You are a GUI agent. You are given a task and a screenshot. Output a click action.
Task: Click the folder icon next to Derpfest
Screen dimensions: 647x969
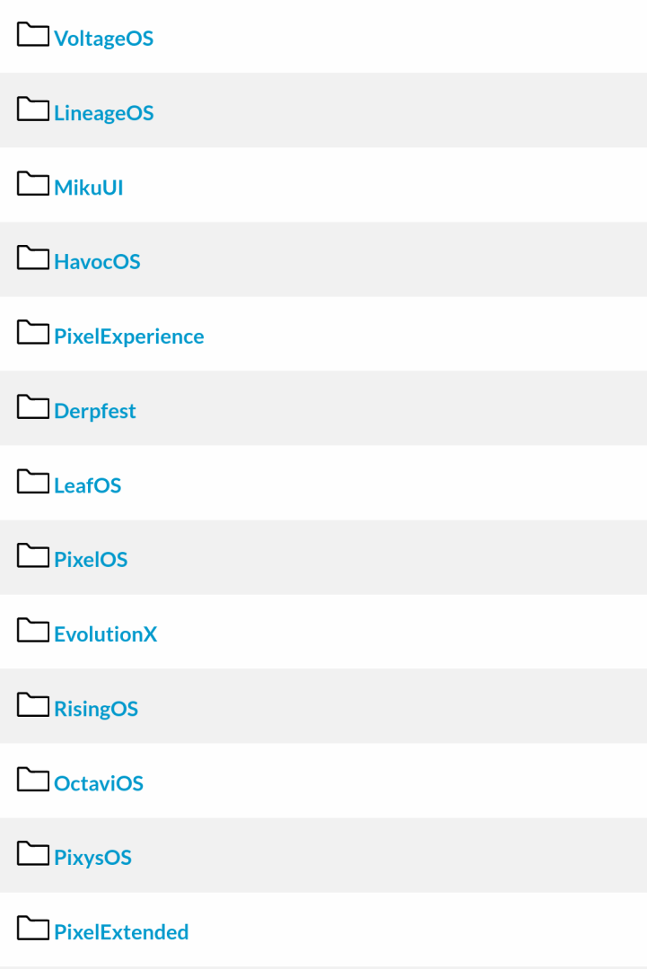pyautogui.click(x=33, y=408)
